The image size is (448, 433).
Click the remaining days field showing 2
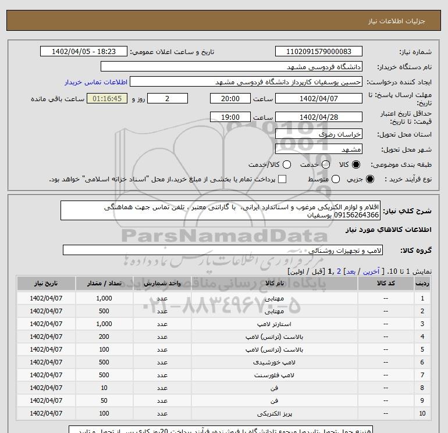pos(168,98)
